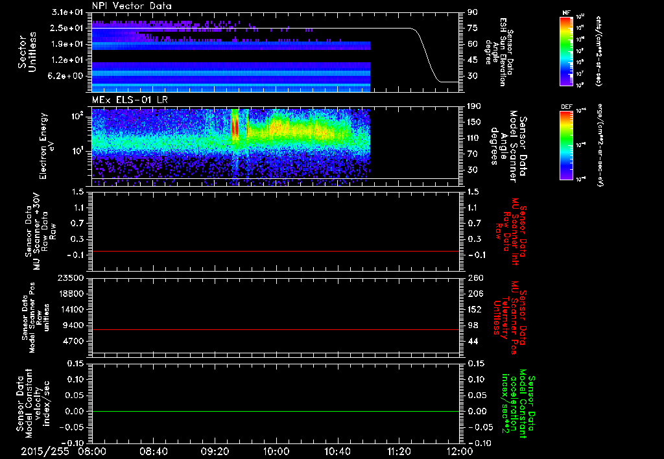Click the 09:20 time axis label
This screenshot has width=664, height=459.
tap(215, 452)
